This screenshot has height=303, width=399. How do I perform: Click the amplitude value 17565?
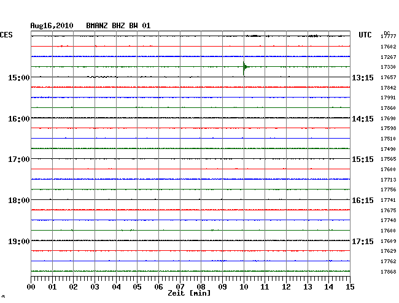pyautogui.click(x=389, y=159)
